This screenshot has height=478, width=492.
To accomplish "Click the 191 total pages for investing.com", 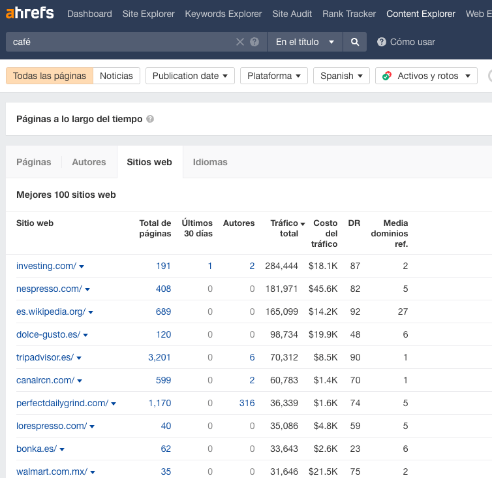I will (x=164, y=266).
